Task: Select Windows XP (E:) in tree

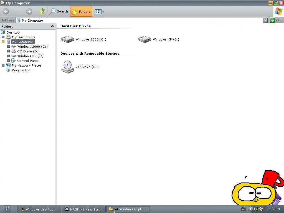Action: (x=30, y=56)
